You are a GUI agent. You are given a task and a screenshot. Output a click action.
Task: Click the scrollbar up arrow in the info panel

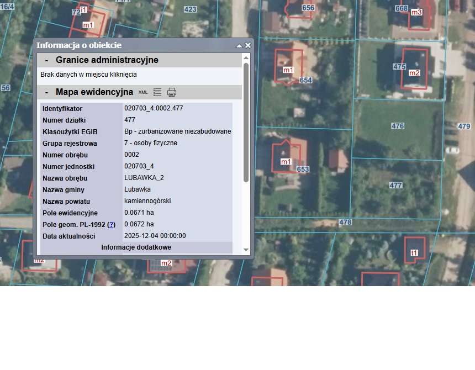[246, 58]
